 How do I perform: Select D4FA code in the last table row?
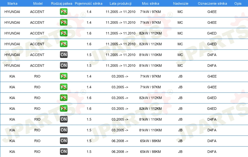[212, 152]
